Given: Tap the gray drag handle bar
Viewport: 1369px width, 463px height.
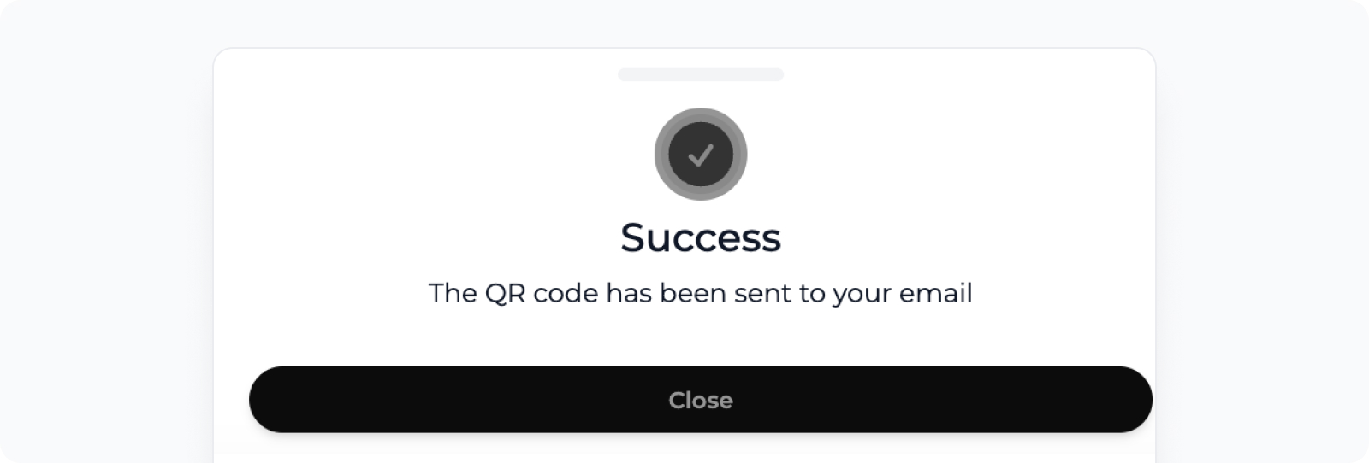Looking at the screenshot, I should coord(701,75).
